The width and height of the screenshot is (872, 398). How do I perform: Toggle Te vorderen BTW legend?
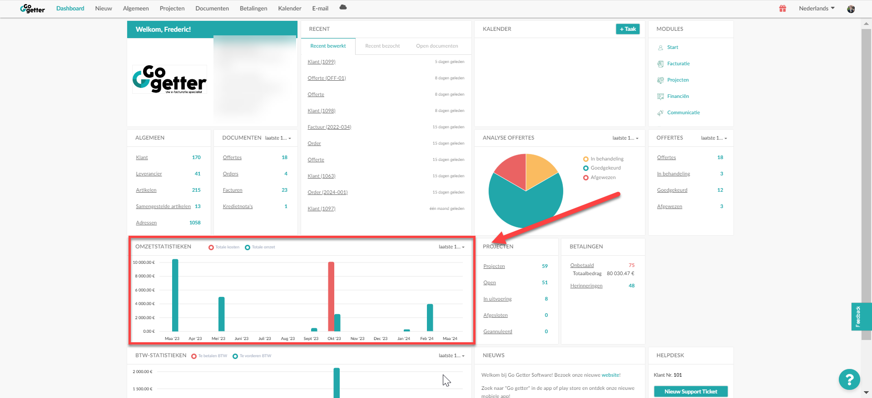pyautogui.click(x=252, y=356)
